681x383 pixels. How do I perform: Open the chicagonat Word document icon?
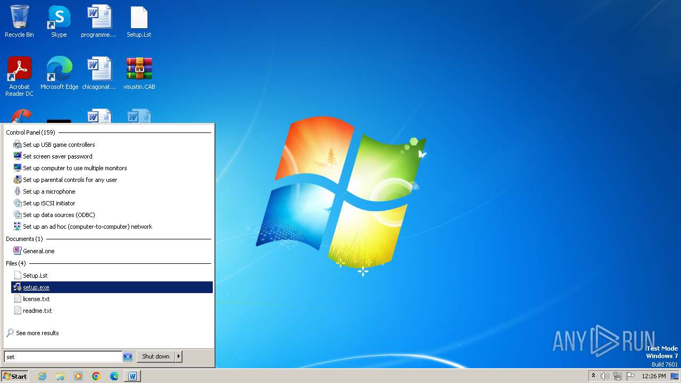[99, 73]
